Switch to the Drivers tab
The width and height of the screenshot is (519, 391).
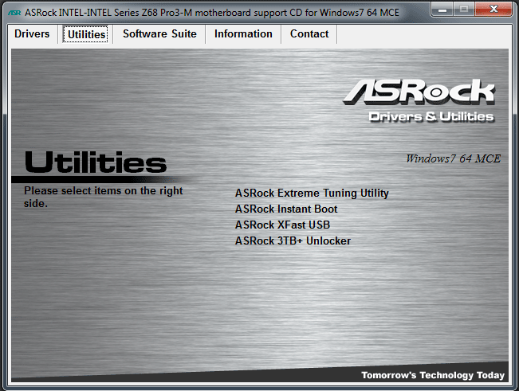tap(32, 33)
